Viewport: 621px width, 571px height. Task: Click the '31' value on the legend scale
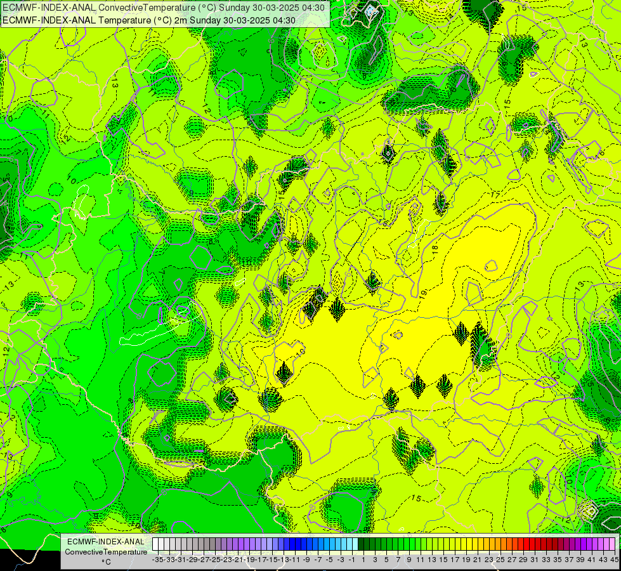(x=534, y=560)
